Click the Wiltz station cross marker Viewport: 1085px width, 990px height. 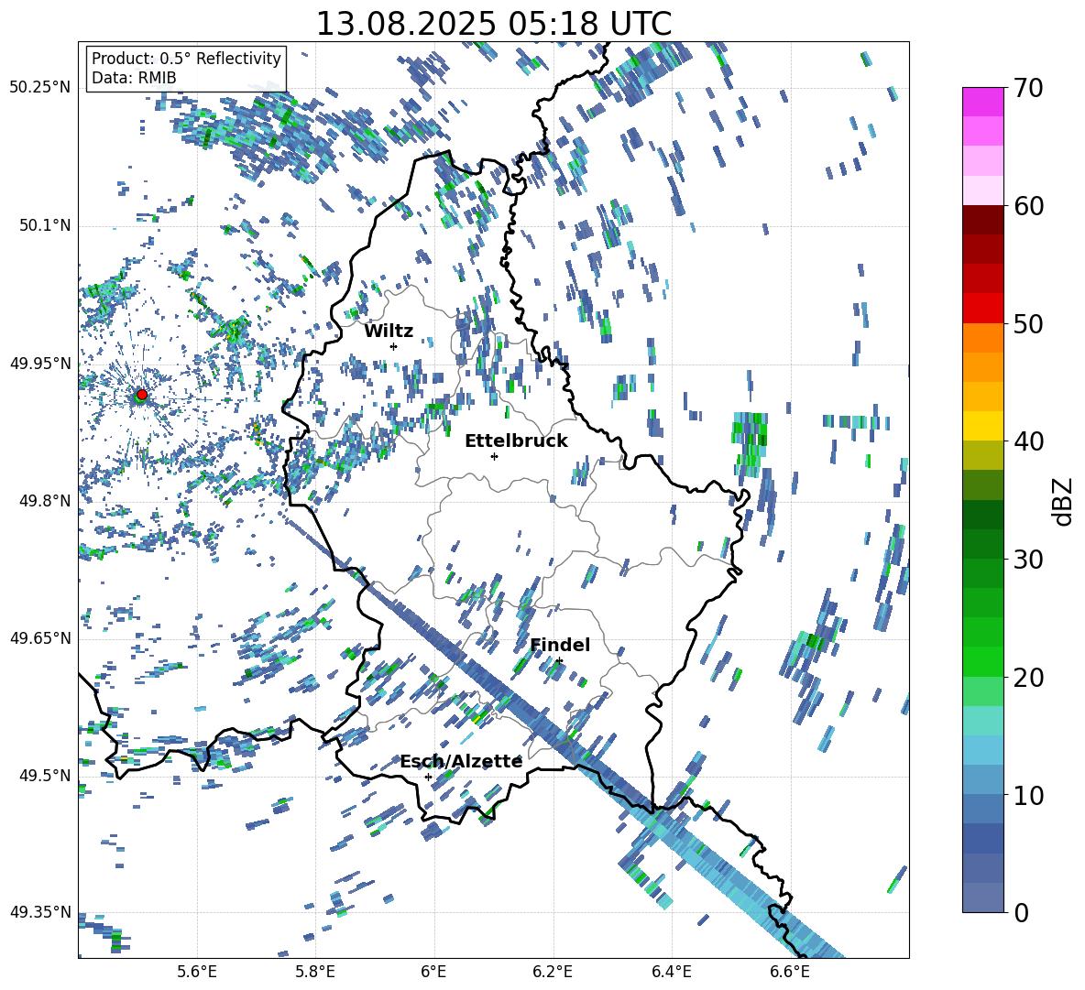[394, 346]
